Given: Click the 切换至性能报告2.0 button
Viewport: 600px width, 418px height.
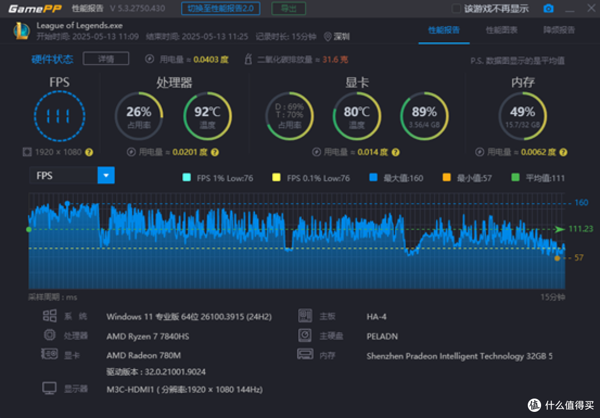Looking at the screenshot, I should (x=221, y=8).
